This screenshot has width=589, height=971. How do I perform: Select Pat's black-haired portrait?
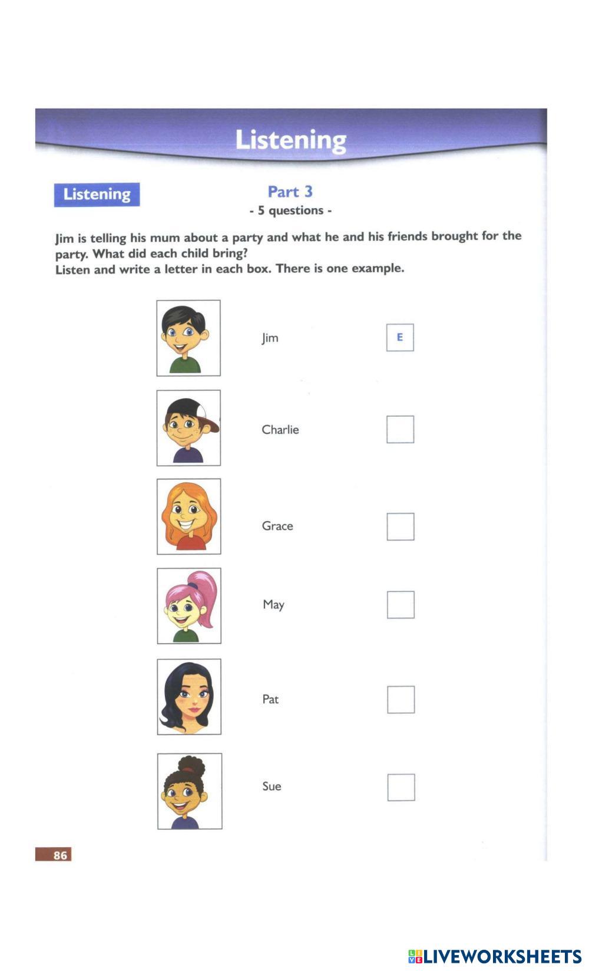tap(189, 697)
